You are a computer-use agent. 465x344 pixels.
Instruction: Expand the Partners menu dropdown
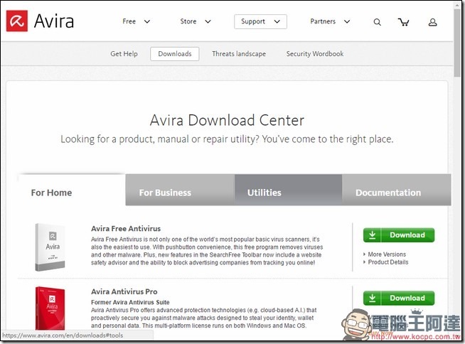330,21
